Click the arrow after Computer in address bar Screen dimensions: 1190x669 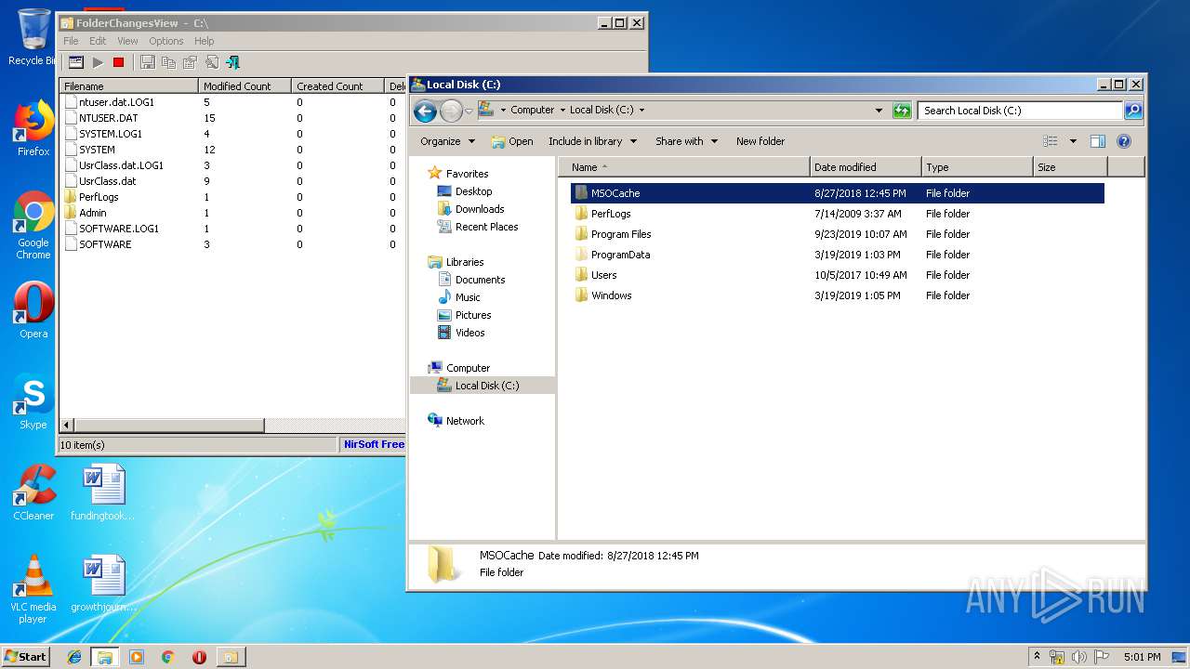[562, 110]
